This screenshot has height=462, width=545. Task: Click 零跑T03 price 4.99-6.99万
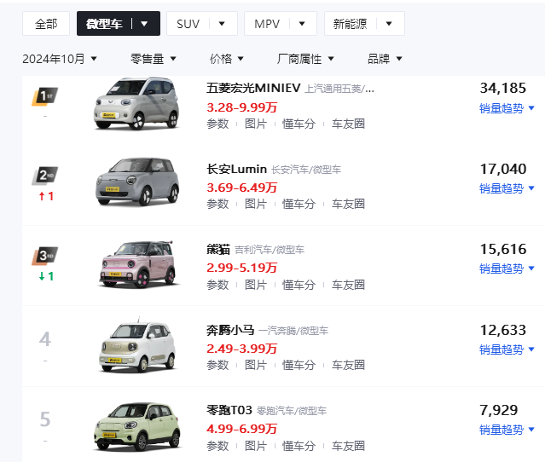(242, 429)
